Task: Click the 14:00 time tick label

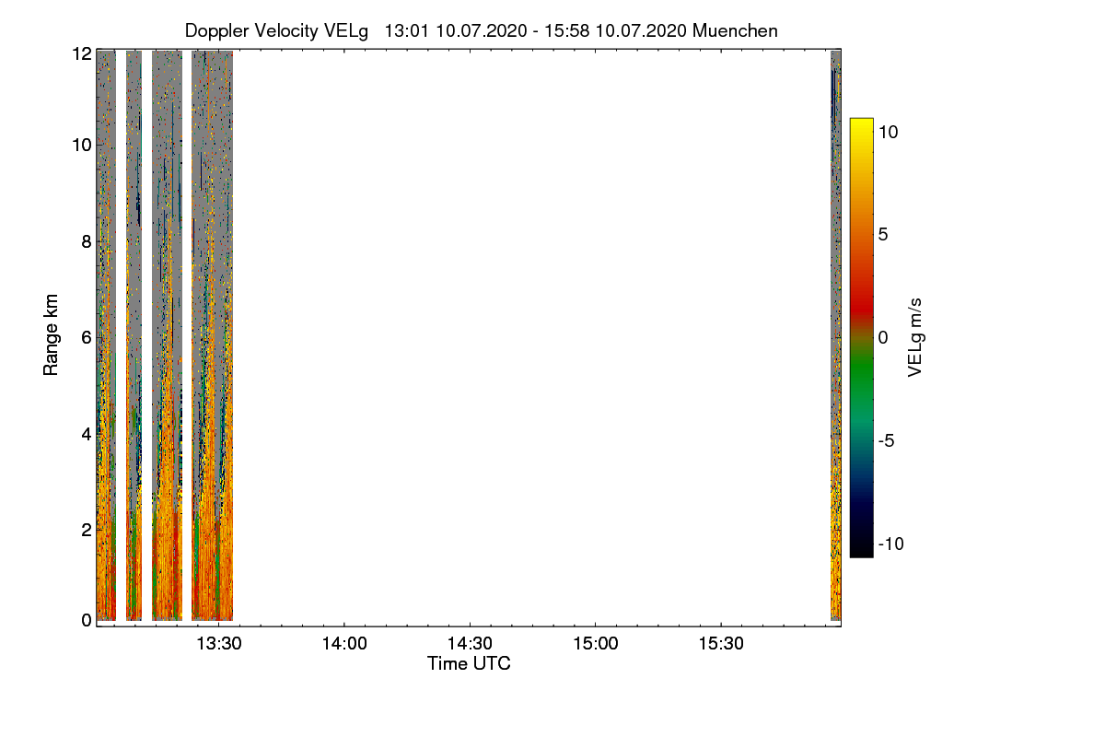Action: click(344, 644)
